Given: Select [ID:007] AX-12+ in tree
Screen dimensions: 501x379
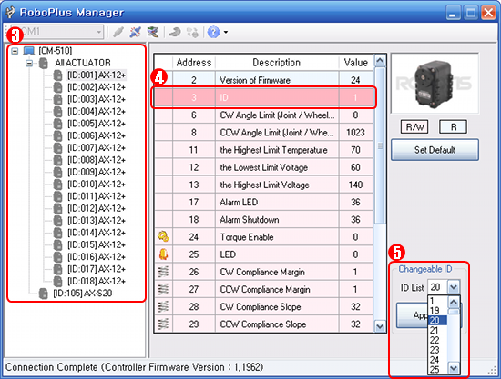Looking at the screenshot, I should pos(97,147).
